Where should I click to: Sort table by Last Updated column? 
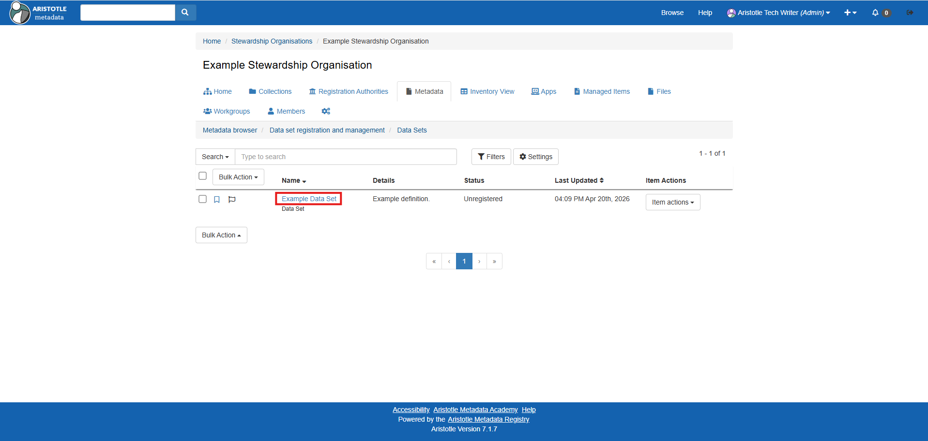(579, 180)
